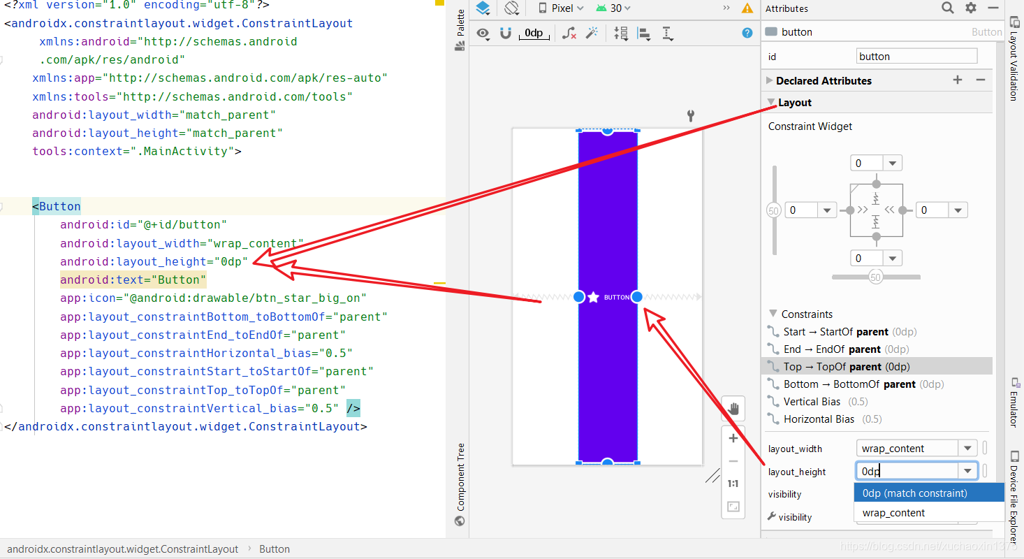
Task: Click android:text="Button" code line
Action: [133, 280]
